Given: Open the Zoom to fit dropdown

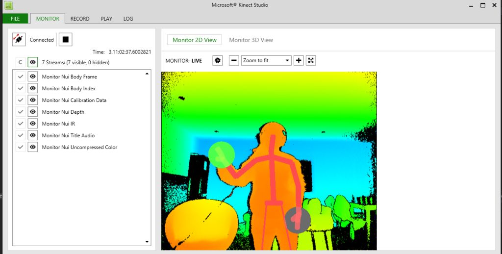Looking at the screenshot, I should (x=266, y=60).
